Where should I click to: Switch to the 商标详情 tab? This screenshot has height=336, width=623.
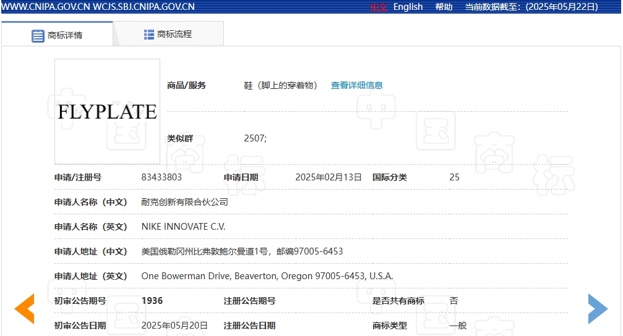[x=57, y=34]
